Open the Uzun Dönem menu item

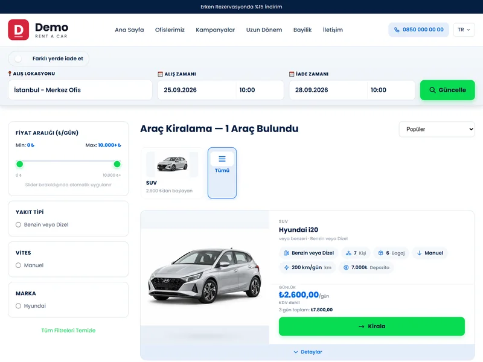coord(264,30)
